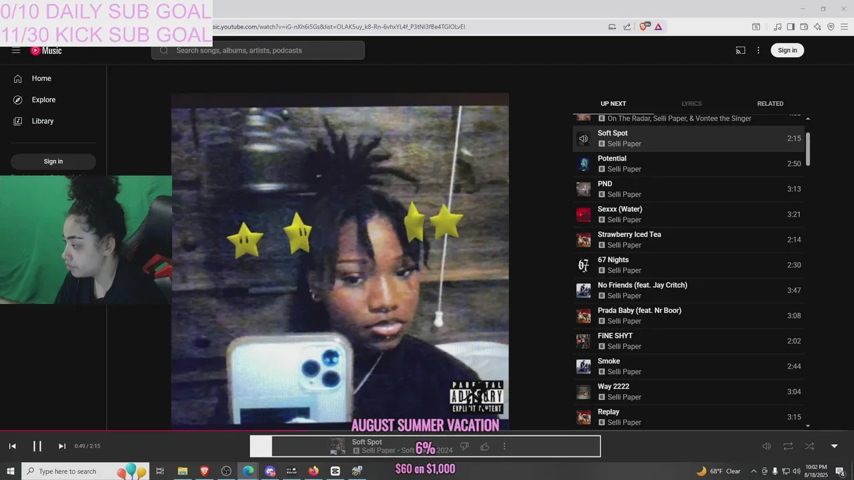Open Brave Leo AI sparkle icon

[817, 27]
